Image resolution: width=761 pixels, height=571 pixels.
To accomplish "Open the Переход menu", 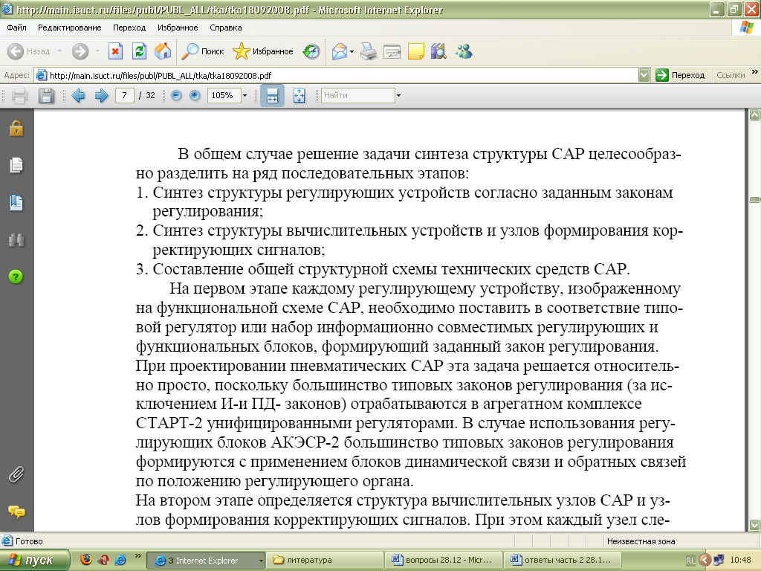I will (129, 28).
